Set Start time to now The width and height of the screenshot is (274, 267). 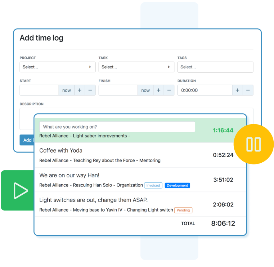point(67,90)
